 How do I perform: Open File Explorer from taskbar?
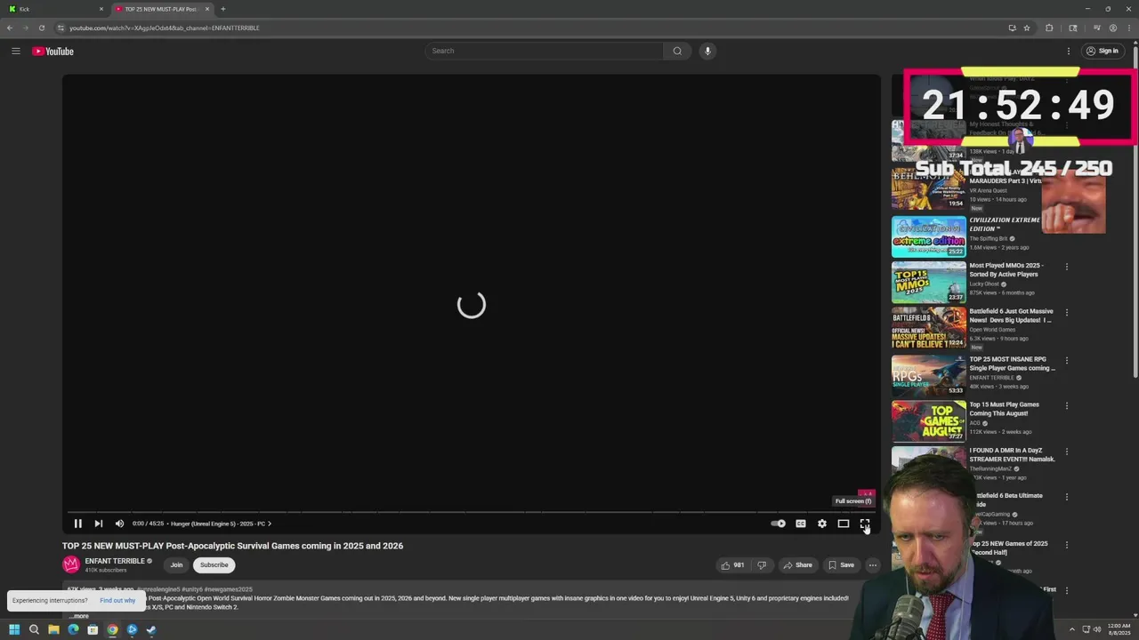53,629
